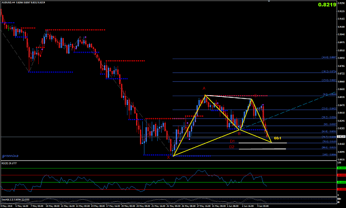Viewport: 346px width, 208px height.
Task: Select the red point A label
Action: tap(204, 89)
